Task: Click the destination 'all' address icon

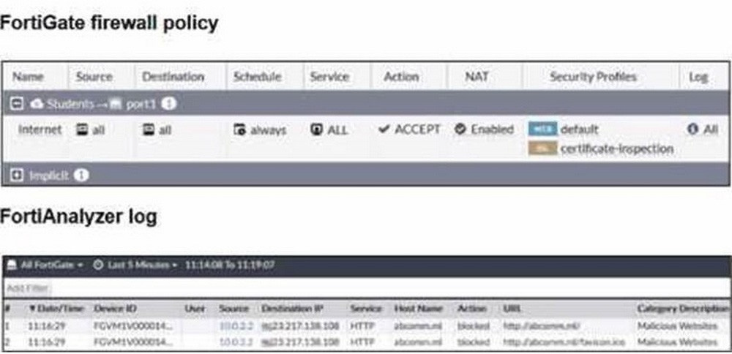Action: [149, 129]
